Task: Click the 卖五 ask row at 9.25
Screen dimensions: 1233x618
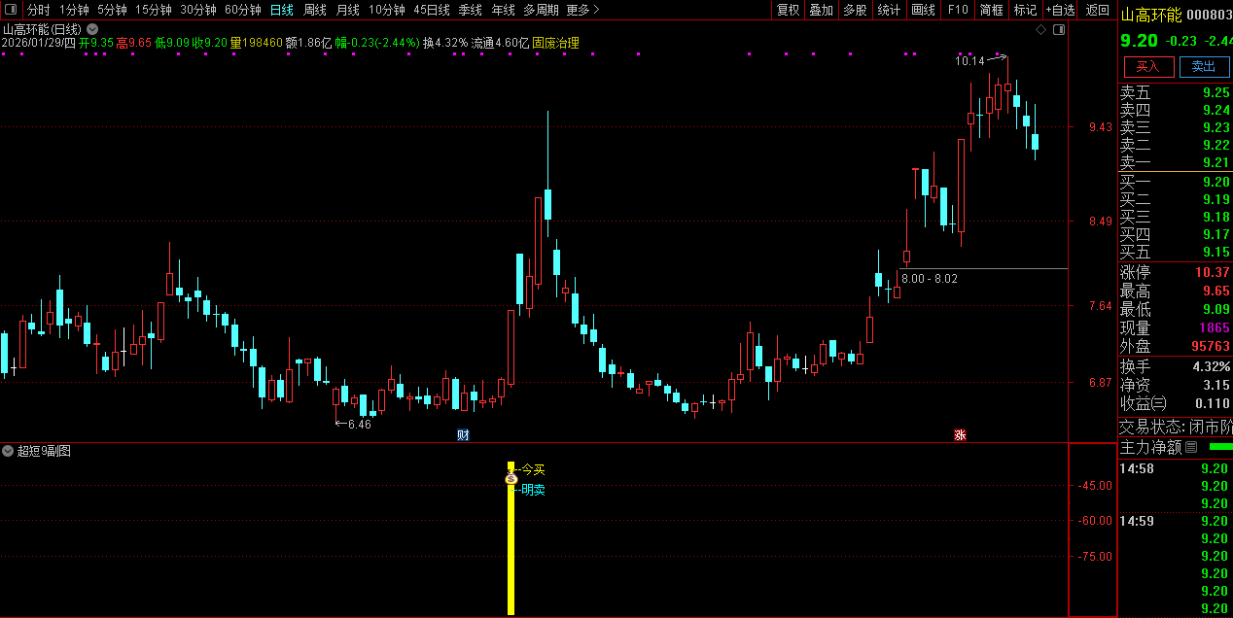Action: pos(1176,92)
